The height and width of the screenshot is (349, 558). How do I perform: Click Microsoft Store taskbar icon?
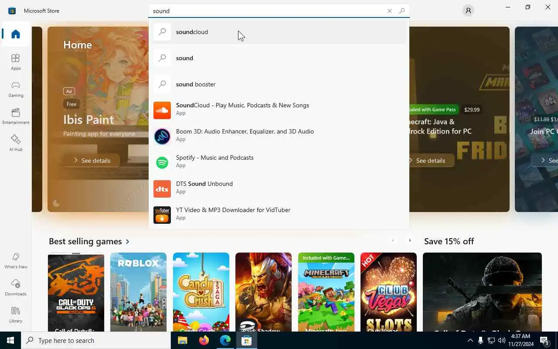[246, 340]
